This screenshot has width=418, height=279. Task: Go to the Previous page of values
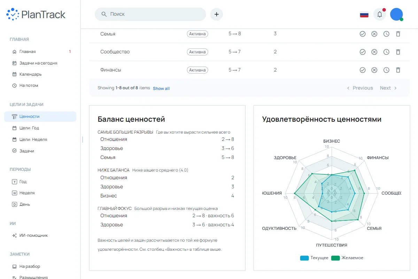tap(360, 88)
